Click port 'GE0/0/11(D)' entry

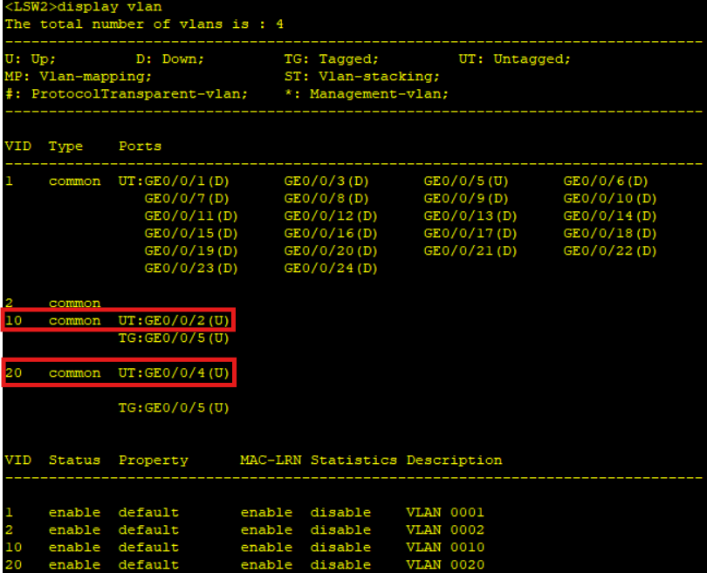point(191,216)
